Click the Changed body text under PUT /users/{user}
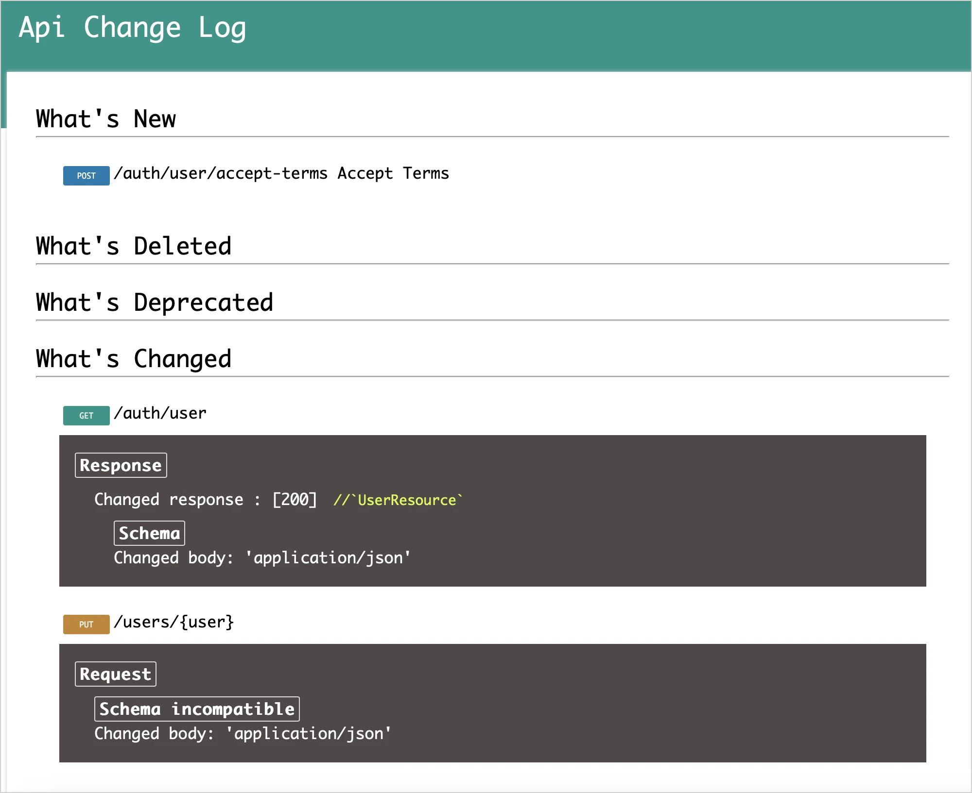 [243, 734]
